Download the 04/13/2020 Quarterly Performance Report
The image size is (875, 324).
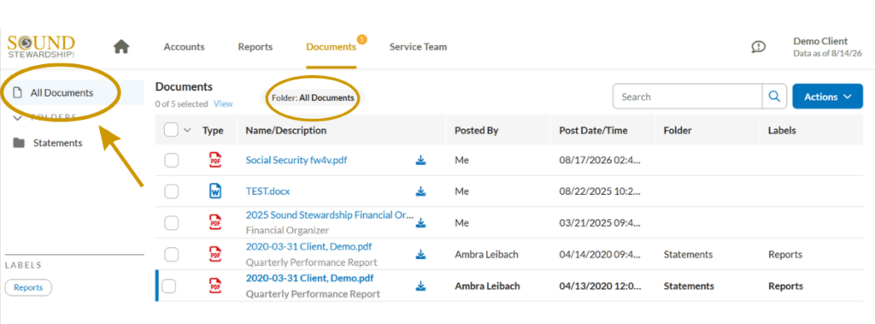(x=420, y=286)
